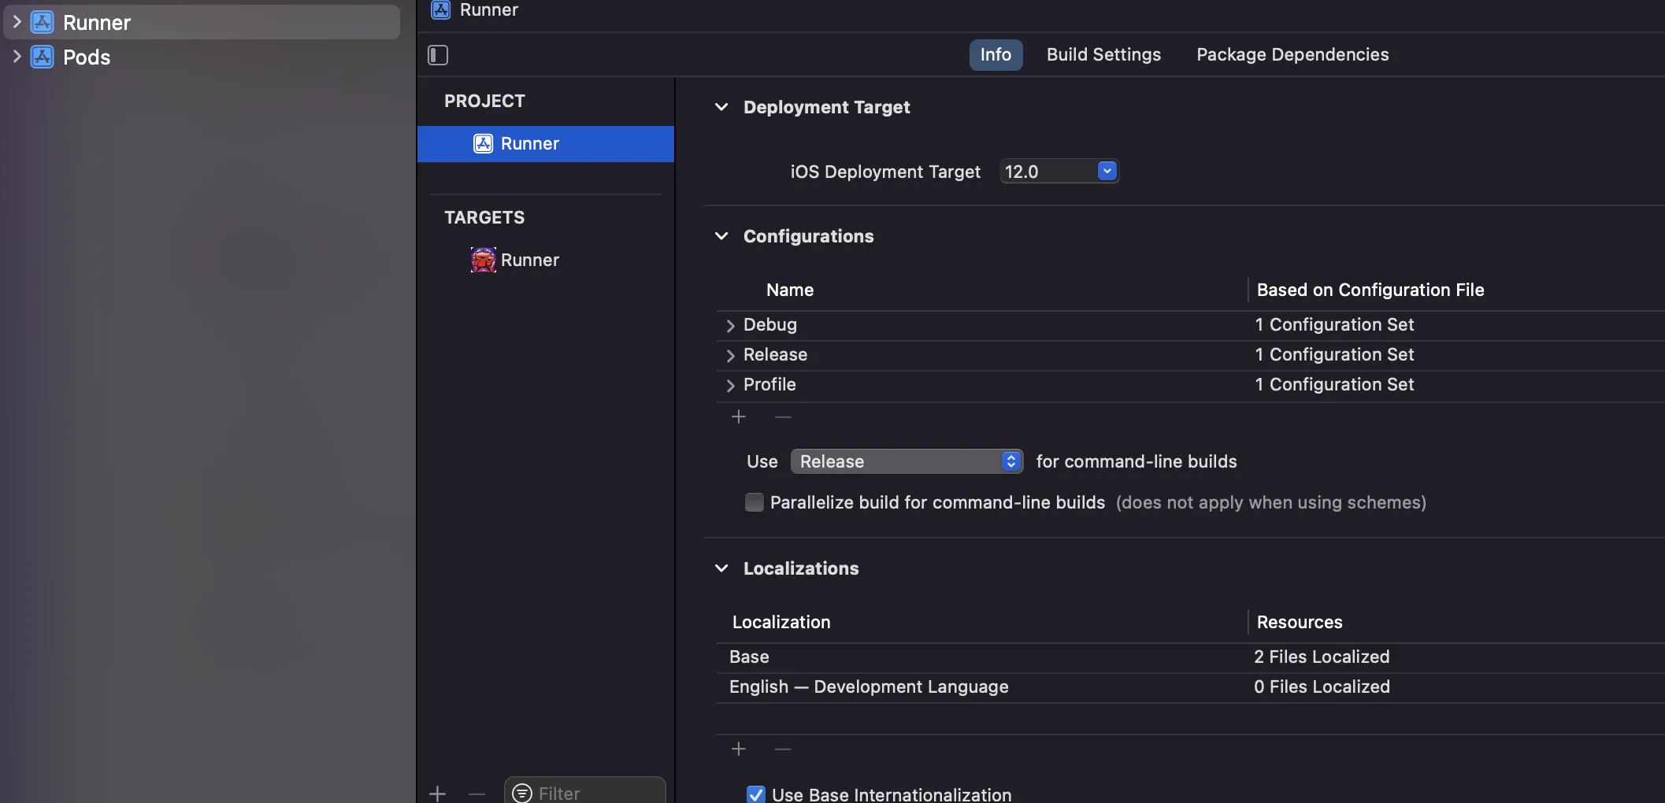Add a new configuration with plus button
Image resolution: width=1665 pixels, height=803 pixels.
[739, 416]
